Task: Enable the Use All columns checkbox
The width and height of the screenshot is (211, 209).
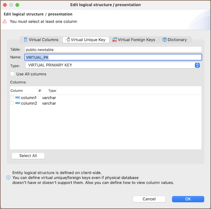Action: pyautogui.click(x=13, y=74)
